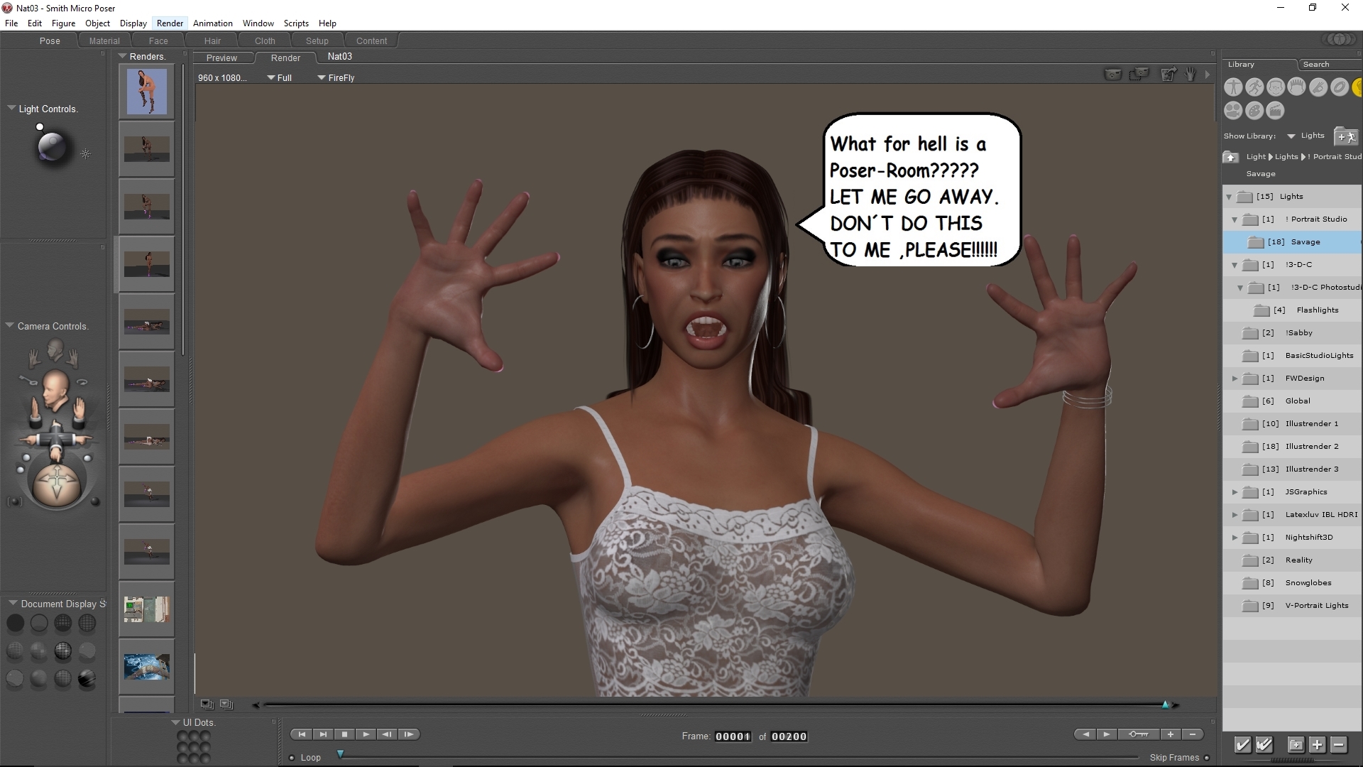Open the Figures library category icon

pos(1233,87)
